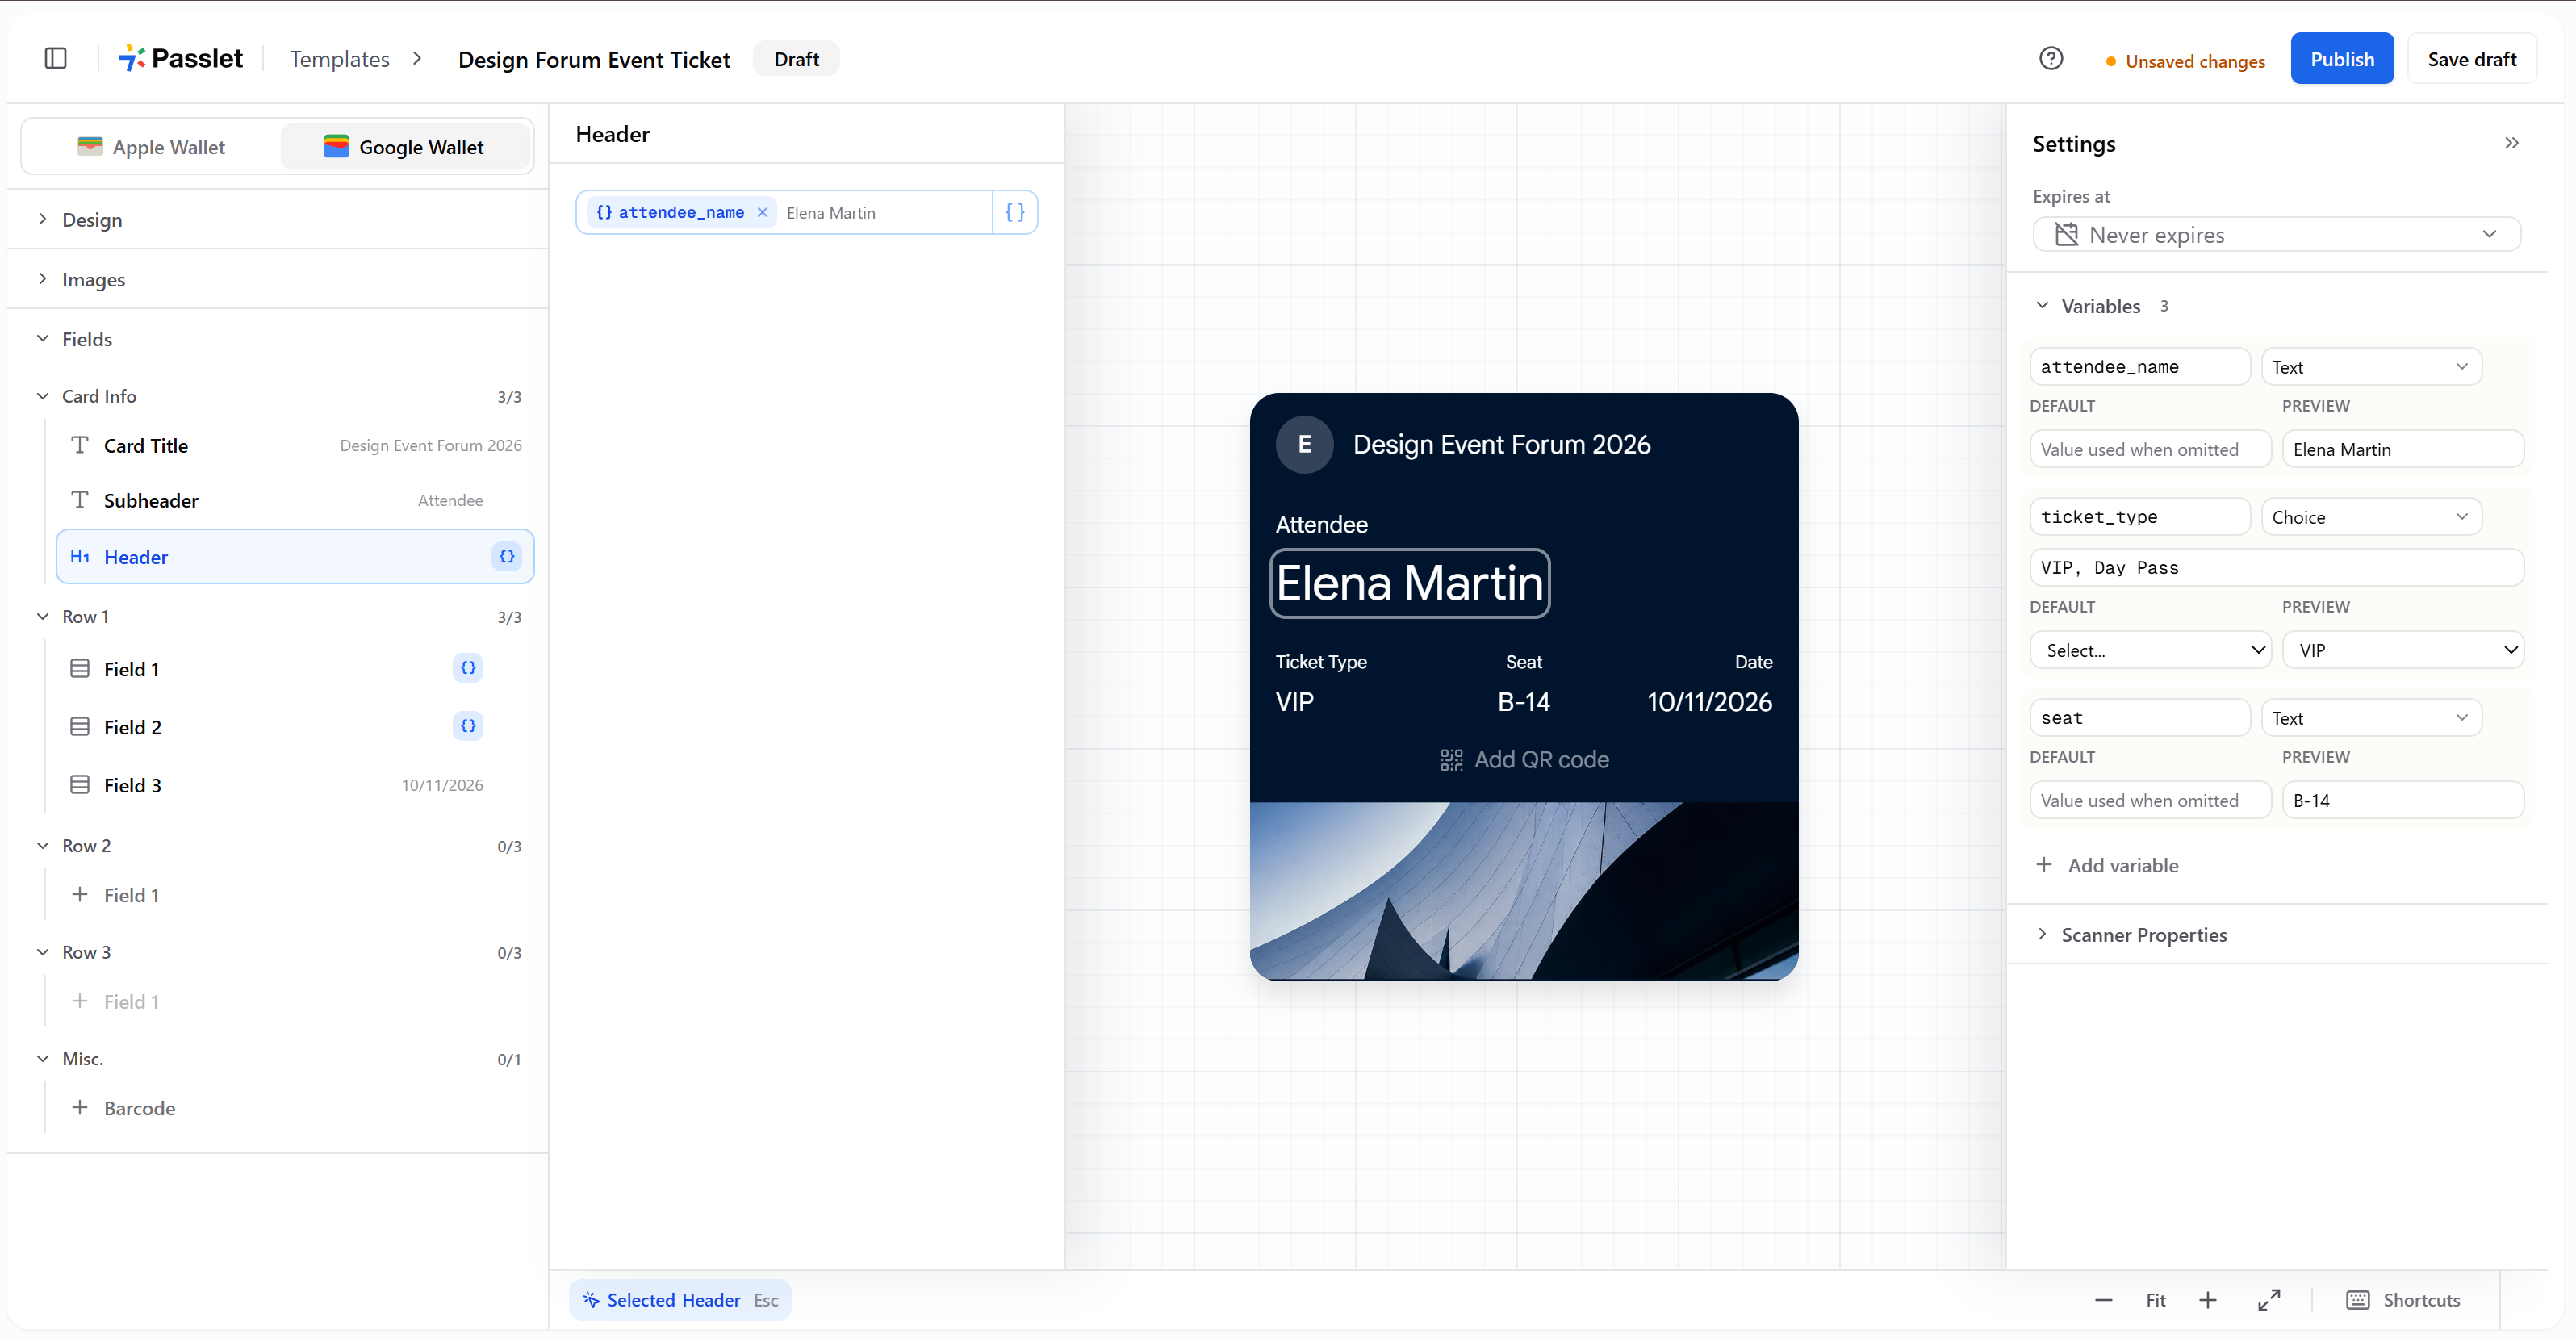Expand Scanner Properties section

[x=2132, y=934]
